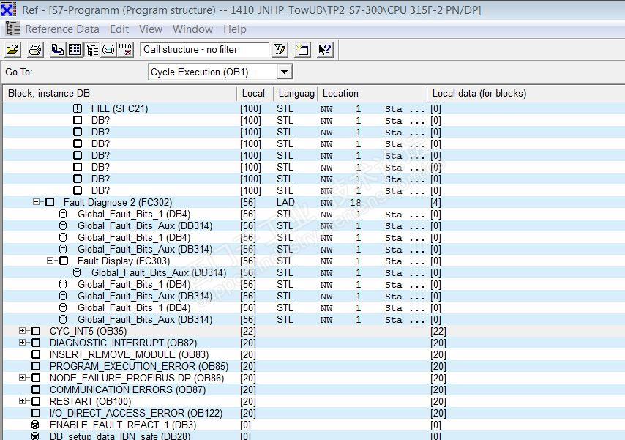Image resolution: width=625 pixels, height=440 pixels.
Task: Select the FILL (SFC21) row label
Action: coord(119,108)
